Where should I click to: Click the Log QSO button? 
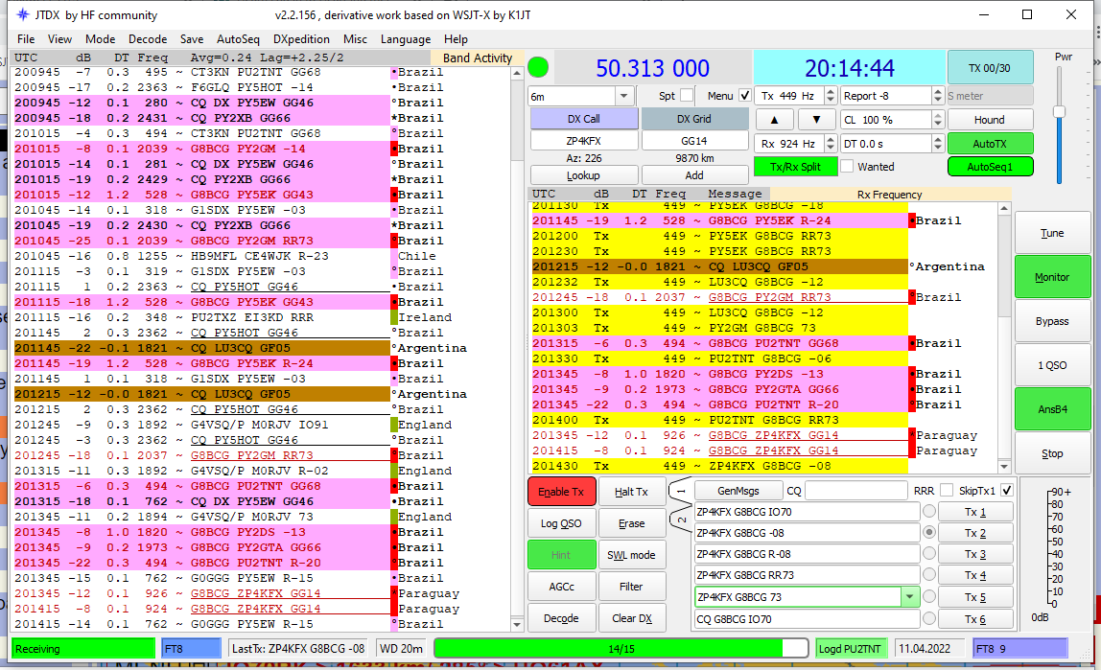point(561,523)
